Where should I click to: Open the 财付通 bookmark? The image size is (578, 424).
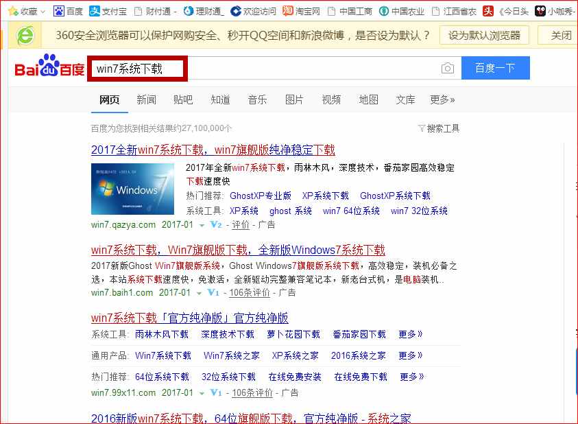point(156,12)
